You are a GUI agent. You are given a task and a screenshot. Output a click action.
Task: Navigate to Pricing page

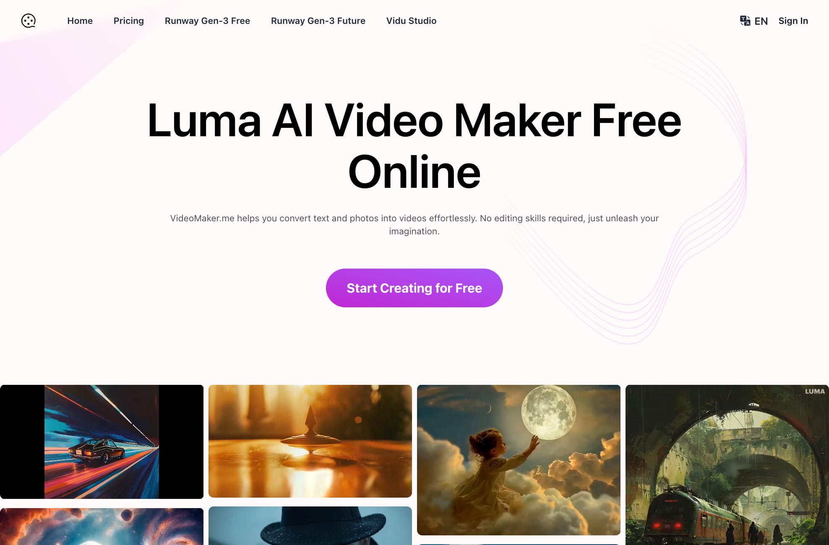point(128,21)
